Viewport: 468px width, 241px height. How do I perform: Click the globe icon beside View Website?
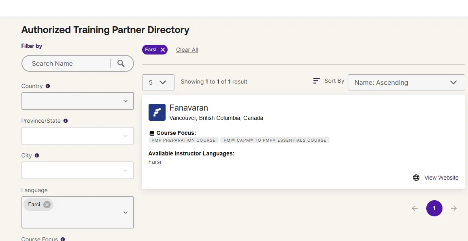tap(416, 178)
